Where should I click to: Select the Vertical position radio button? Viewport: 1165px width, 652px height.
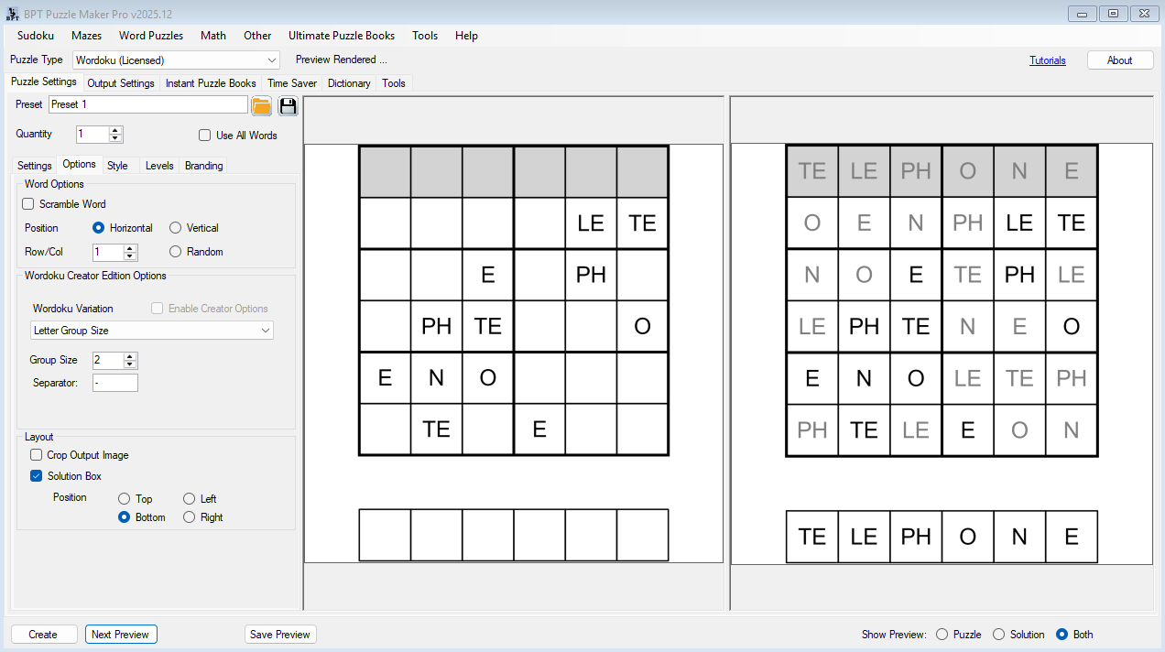176,228
